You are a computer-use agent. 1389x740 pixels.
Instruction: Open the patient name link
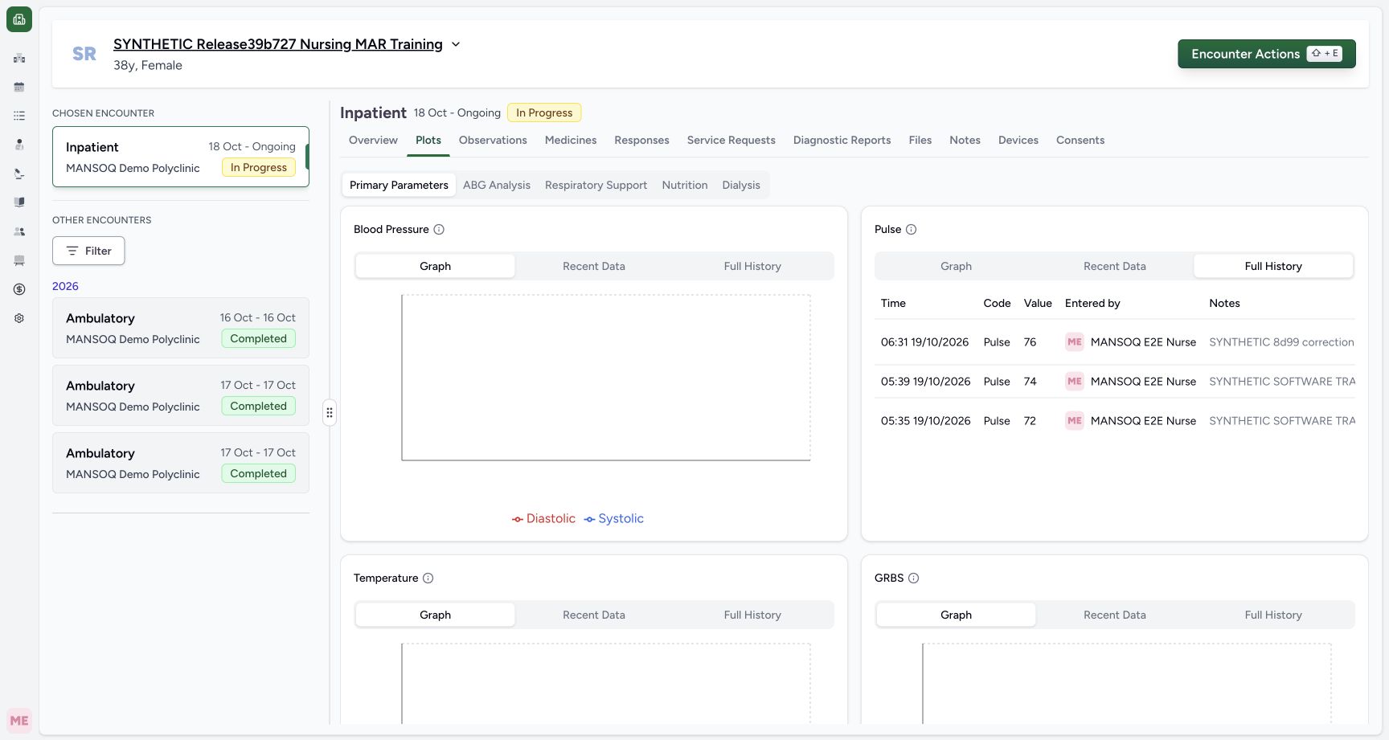click(278, 44)
